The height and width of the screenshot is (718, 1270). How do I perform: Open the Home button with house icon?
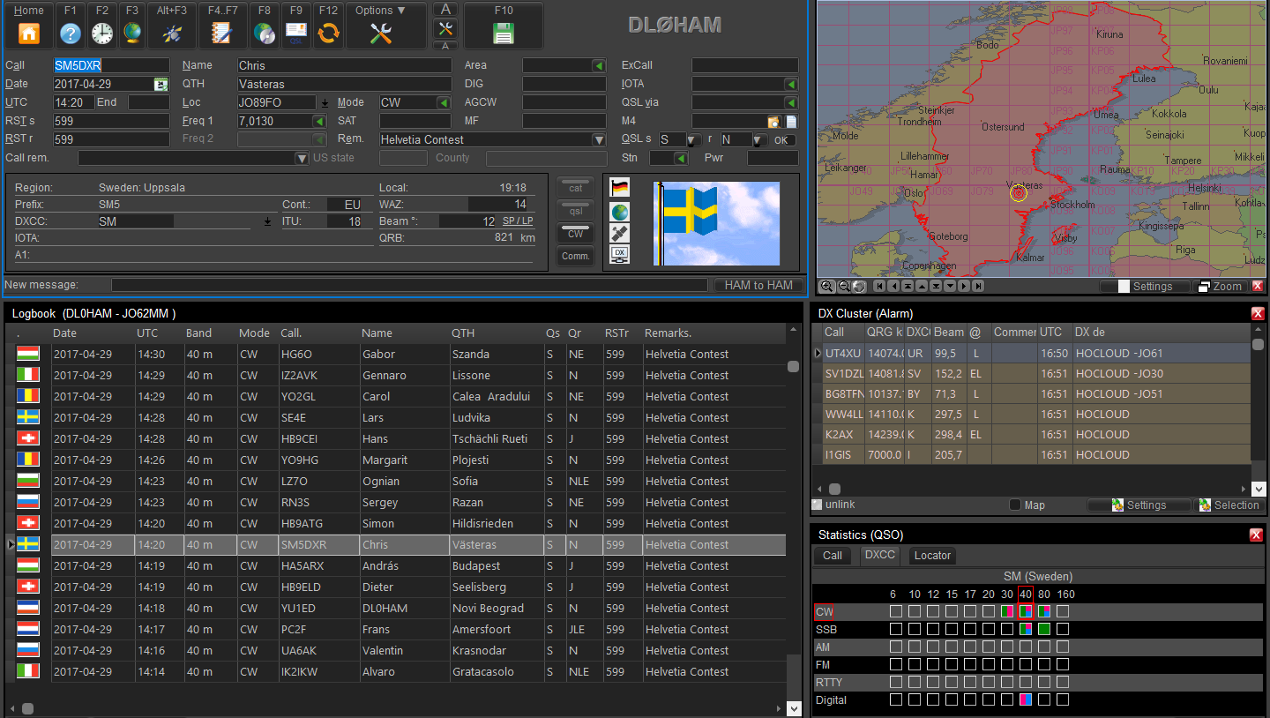coord(29,25)
